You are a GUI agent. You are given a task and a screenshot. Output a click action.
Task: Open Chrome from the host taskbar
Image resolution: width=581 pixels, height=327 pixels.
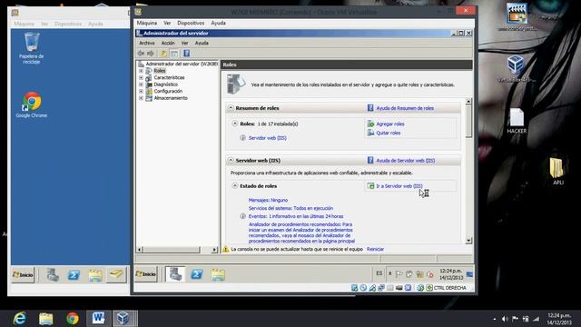73,319
